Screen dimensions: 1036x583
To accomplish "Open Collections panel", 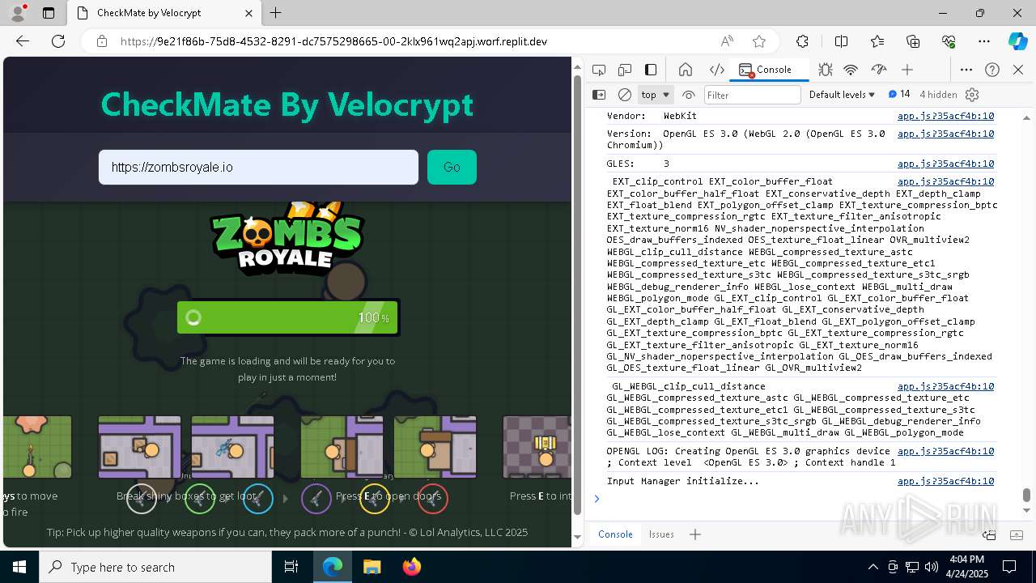I will 913,41.
